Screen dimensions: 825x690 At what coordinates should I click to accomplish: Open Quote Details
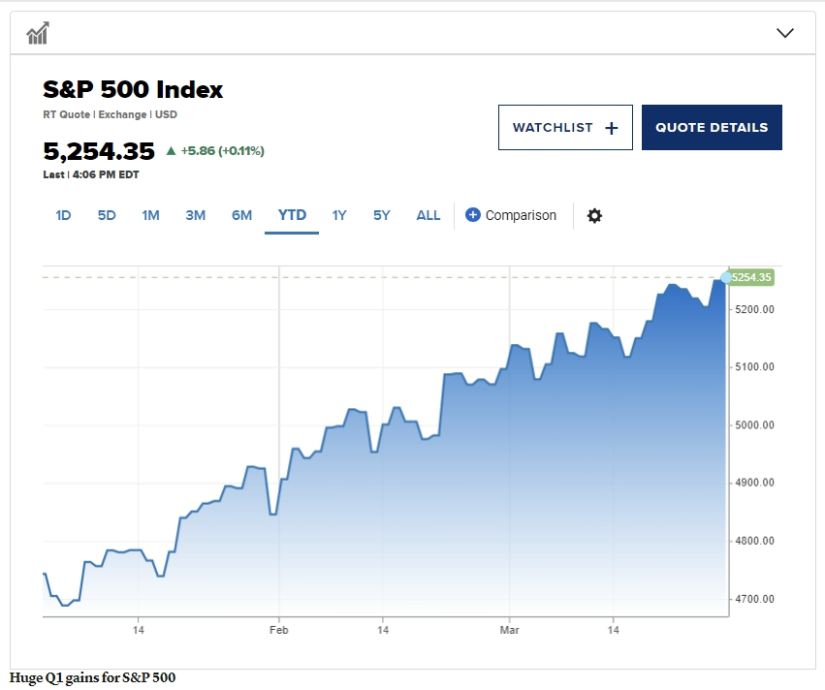point(711,128)
